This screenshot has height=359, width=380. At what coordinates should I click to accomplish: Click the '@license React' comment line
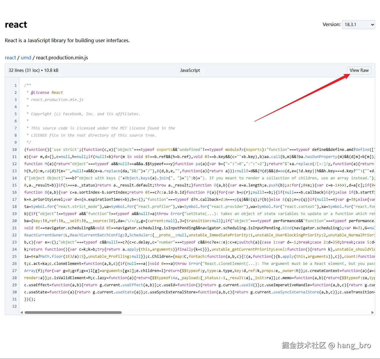pos(45,93)
